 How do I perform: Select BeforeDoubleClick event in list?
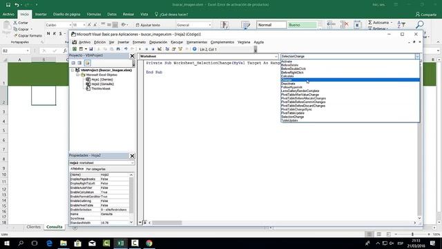tap(350, 69)
